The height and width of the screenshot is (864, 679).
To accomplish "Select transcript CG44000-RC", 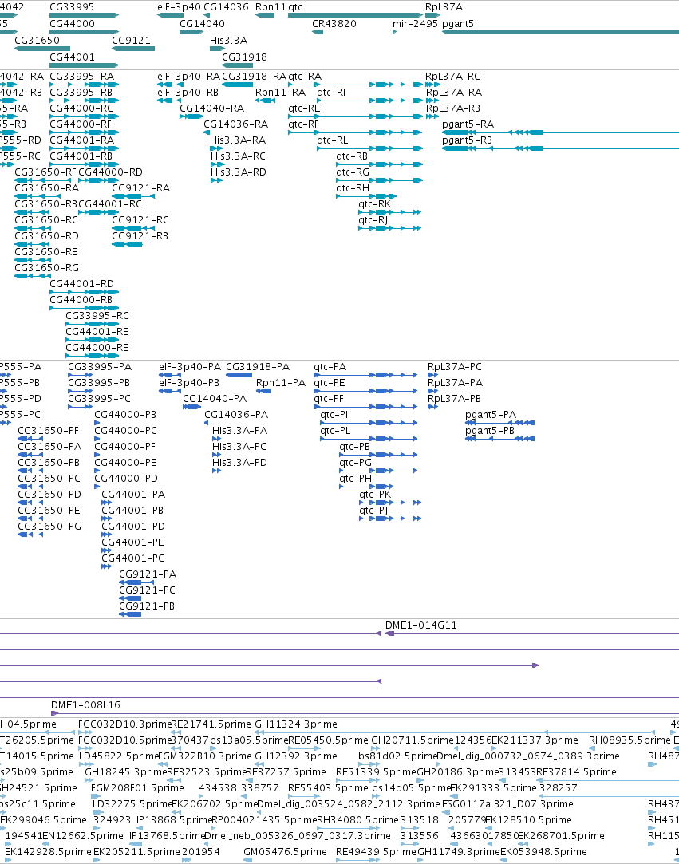I will [81, 108].
